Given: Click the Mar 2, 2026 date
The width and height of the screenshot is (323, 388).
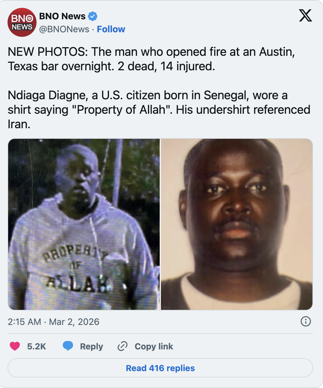Looking at the screenshot, I should click(x=74, y=322).
